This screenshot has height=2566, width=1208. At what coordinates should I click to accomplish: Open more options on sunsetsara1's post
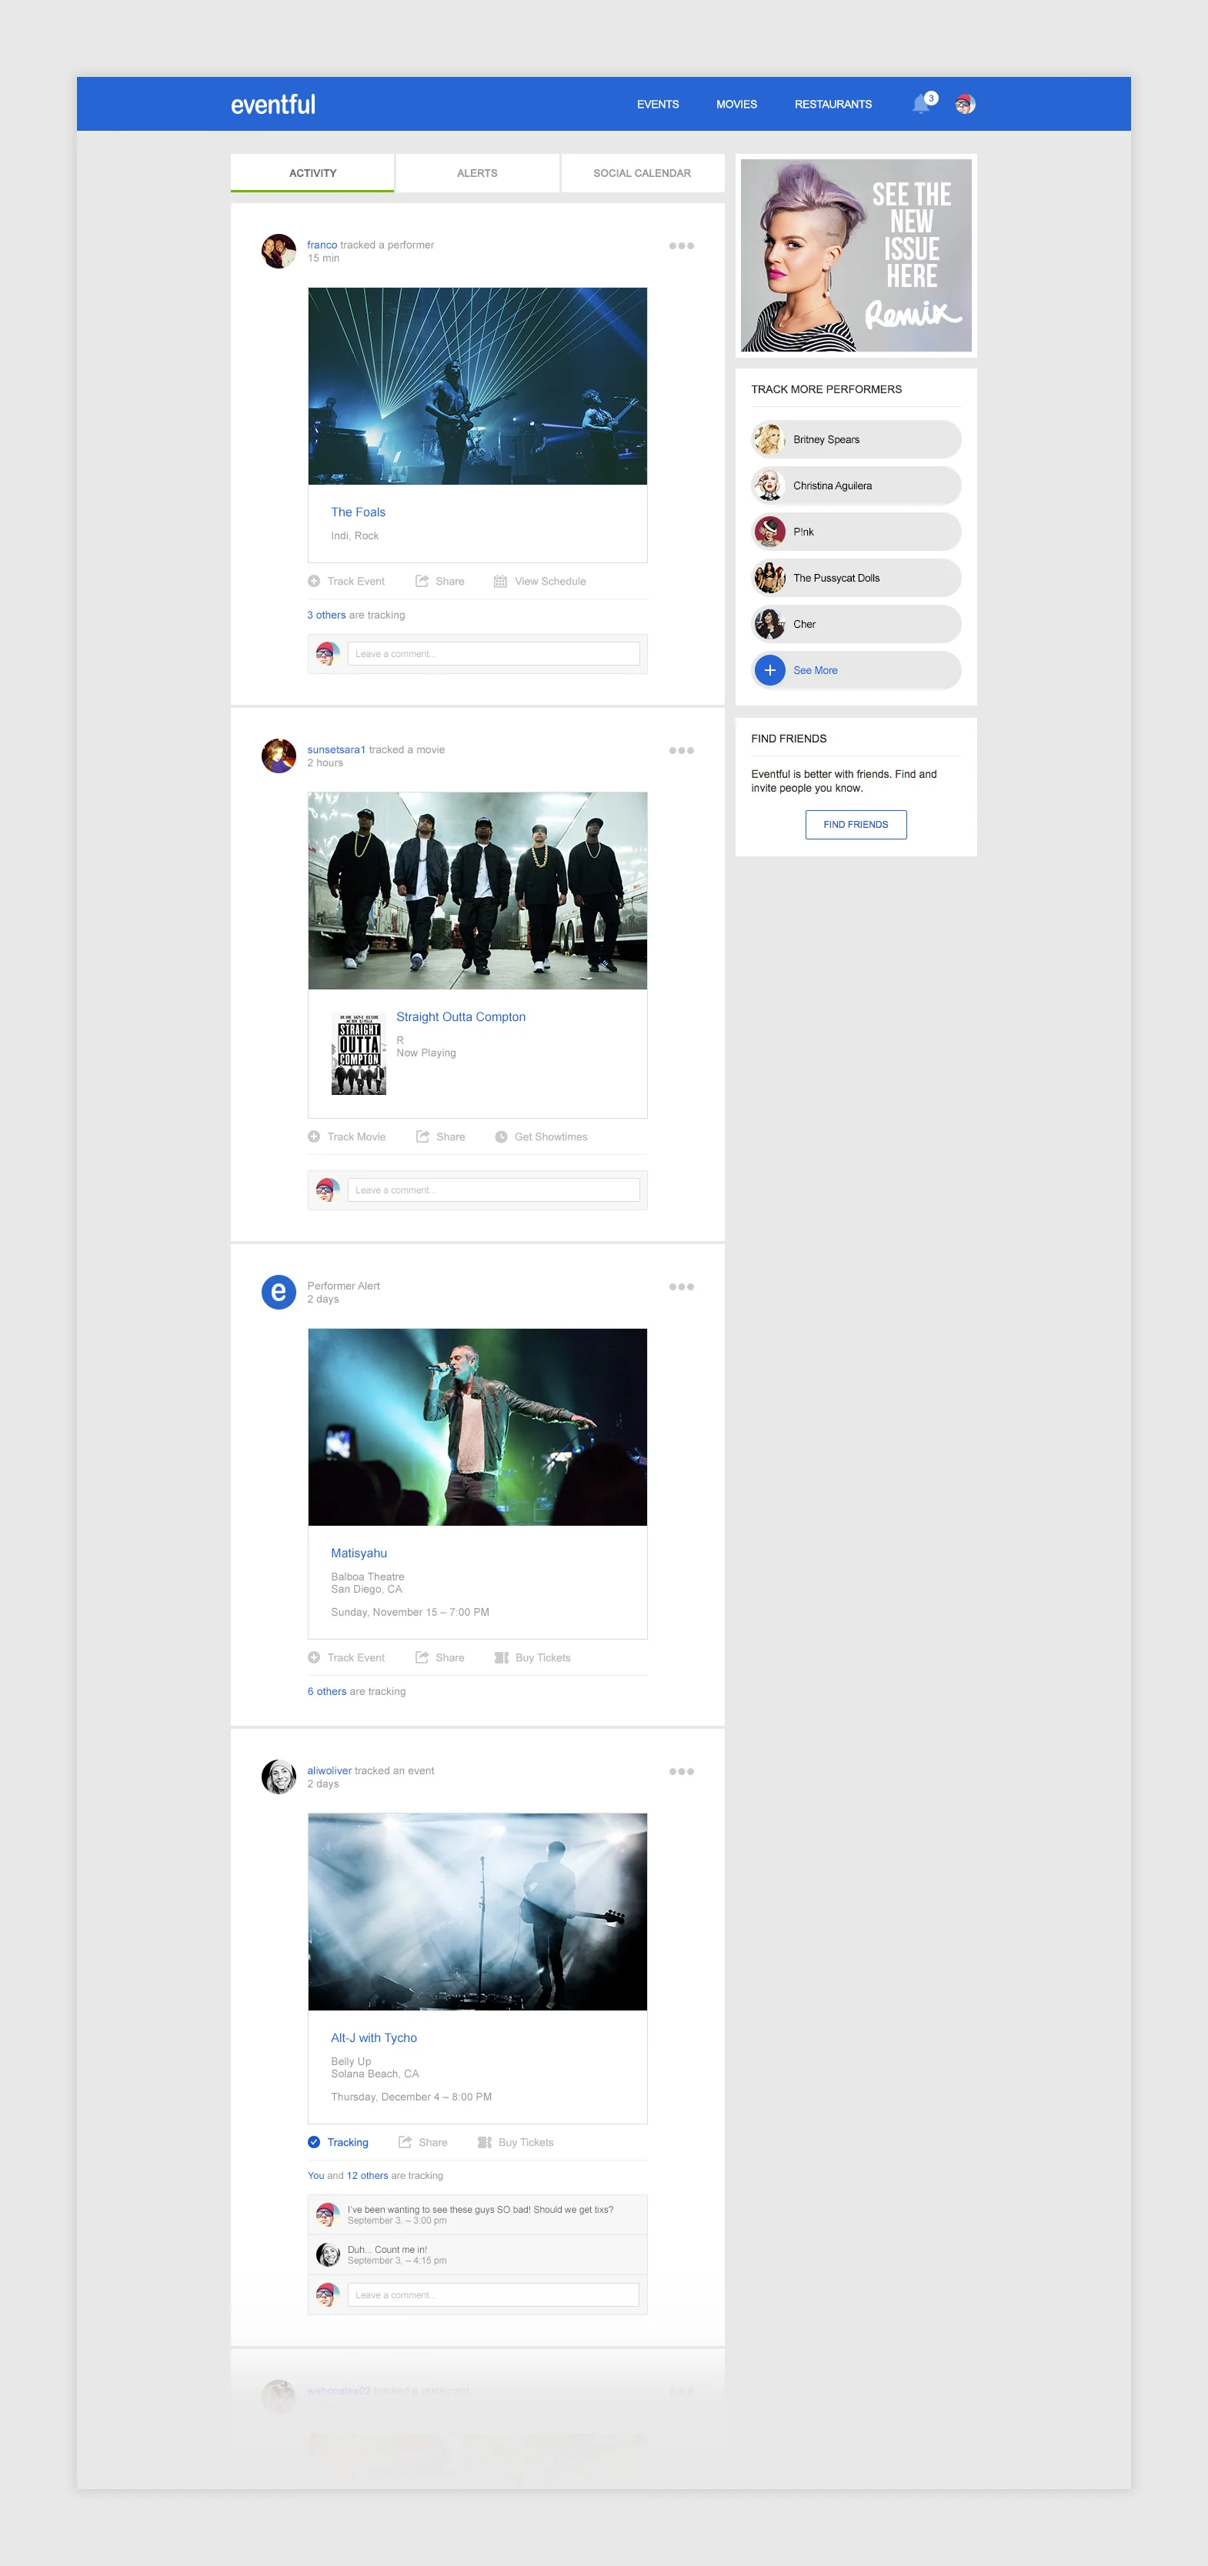pyautogui.click(x=681, y=750)
